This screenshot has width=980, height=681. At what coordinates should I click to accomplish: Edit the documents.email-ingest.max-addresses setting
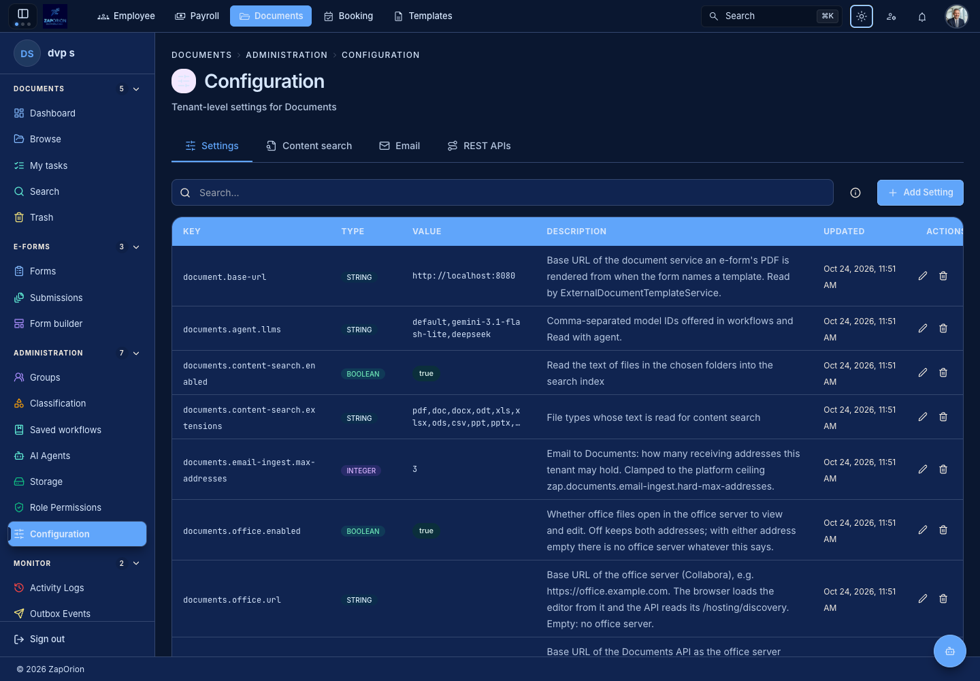[x=923, y=469]
